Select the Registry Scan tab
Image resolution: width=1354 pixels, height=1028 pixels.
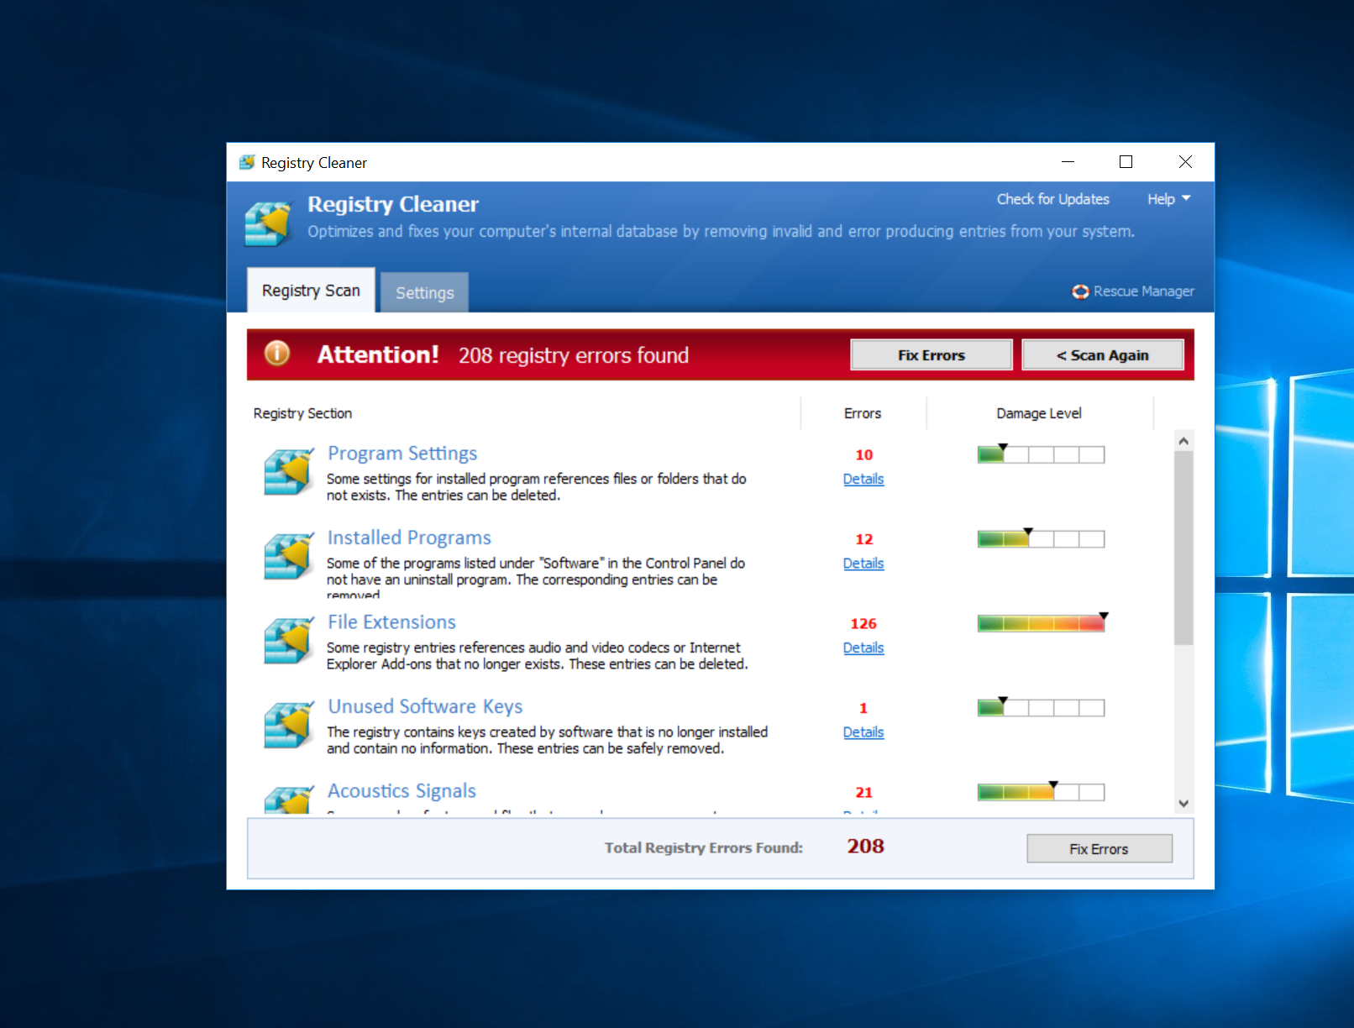311,291
